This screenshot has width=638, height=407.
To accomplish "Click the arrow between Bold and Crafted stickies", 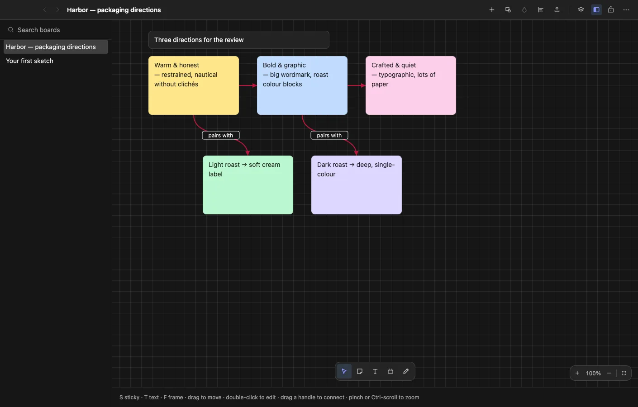I will coord(357,85).
